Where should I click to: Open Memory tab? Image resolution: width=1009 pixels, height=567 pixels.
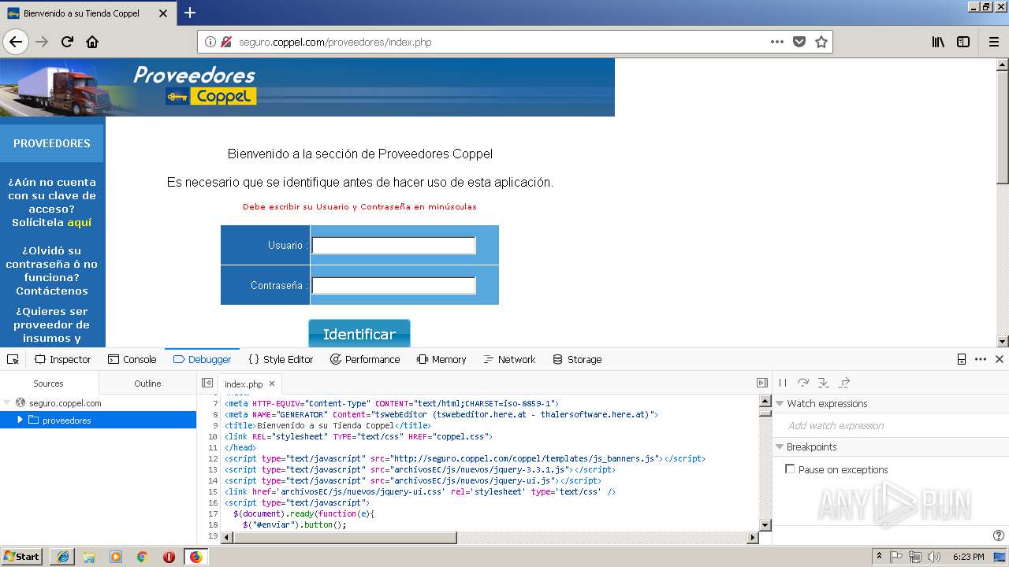(x=441, y=359)
